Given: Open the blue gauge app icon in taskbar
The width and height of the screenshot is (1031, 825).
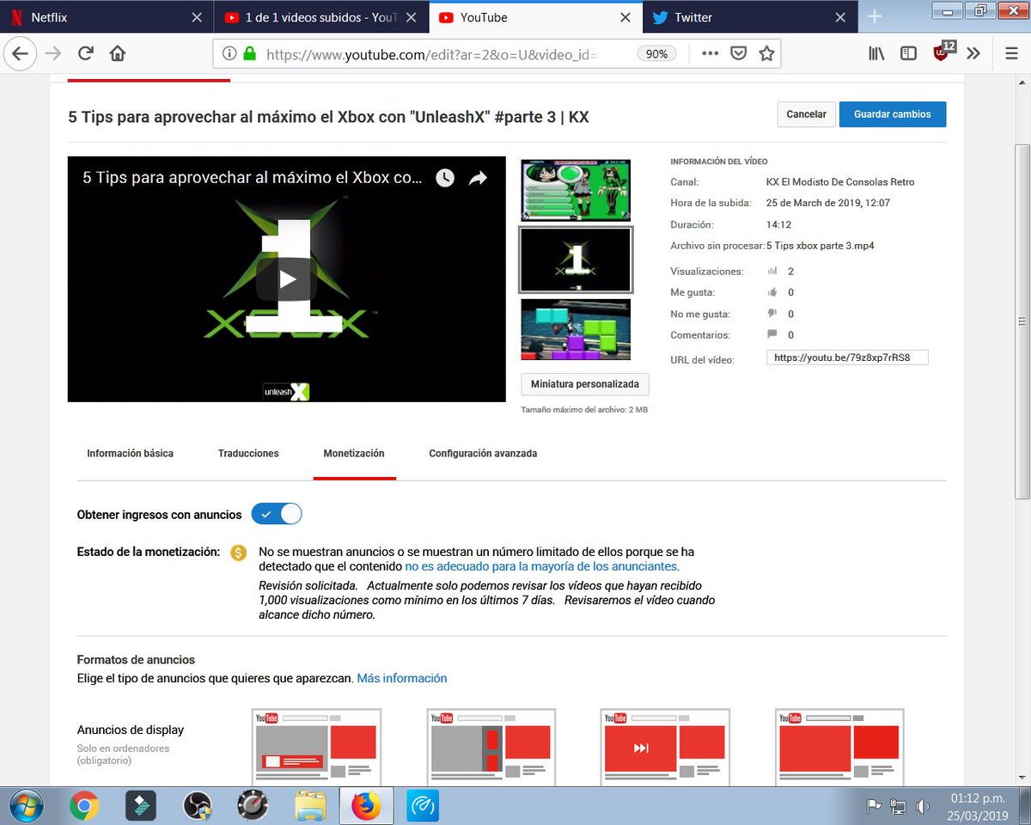Looking at the screenshot, I should tap(423, 805).
